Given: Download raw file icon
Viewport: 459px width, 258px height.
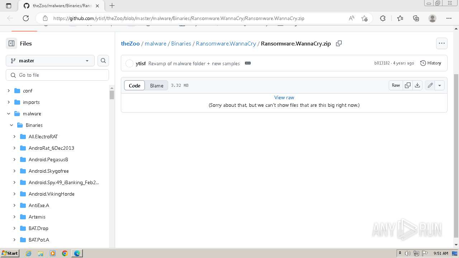Looking at the screenshot, I should coord(417,85).
